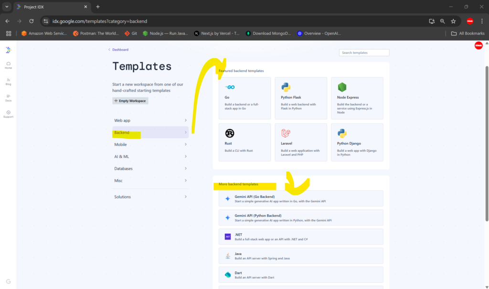The width and height of the screenshot is (489, 289).
Task: Click the Python Flask logo icon
Action: (x=286, y=87)
